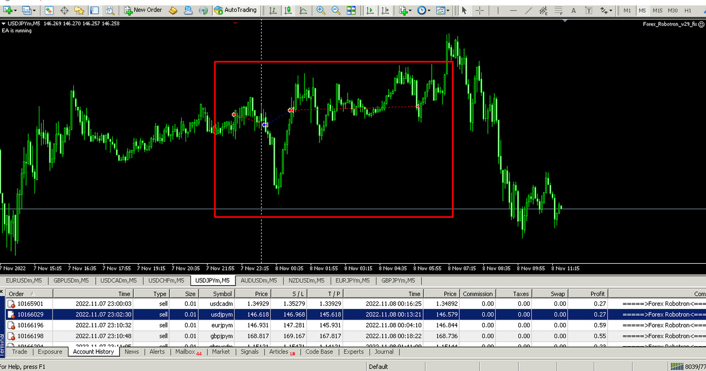The height and width of the screenshot is (371, 706).
Task: Open the Data Window crosshair icon
Action: pyautogui.click(x=64, y=10)
